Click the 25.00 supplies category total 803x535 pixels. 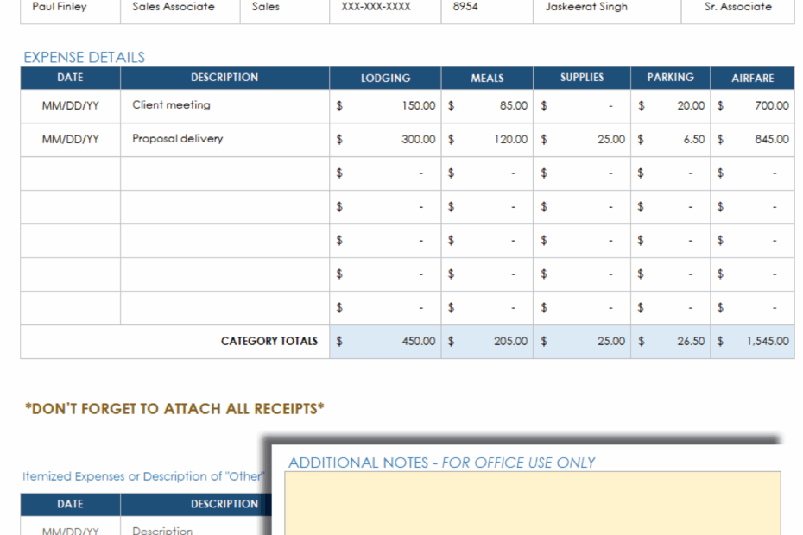611,341
